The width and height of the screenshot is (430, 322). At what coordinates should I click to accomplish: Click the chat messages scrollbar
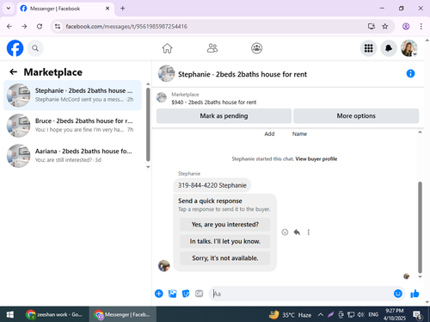420,227
